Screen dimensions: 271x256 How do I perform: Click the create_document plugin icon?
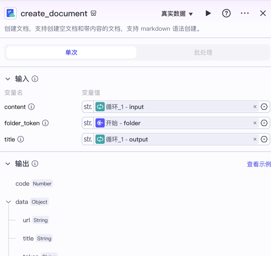(10, 13)
